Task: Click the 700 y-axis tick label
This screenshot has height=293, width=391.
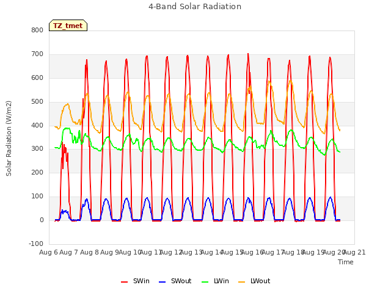Action: (37, 54)
